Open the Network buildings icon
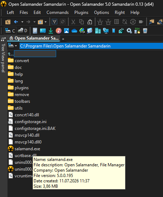The width and height of the screenshot is (163, 197). pos(98,31)
